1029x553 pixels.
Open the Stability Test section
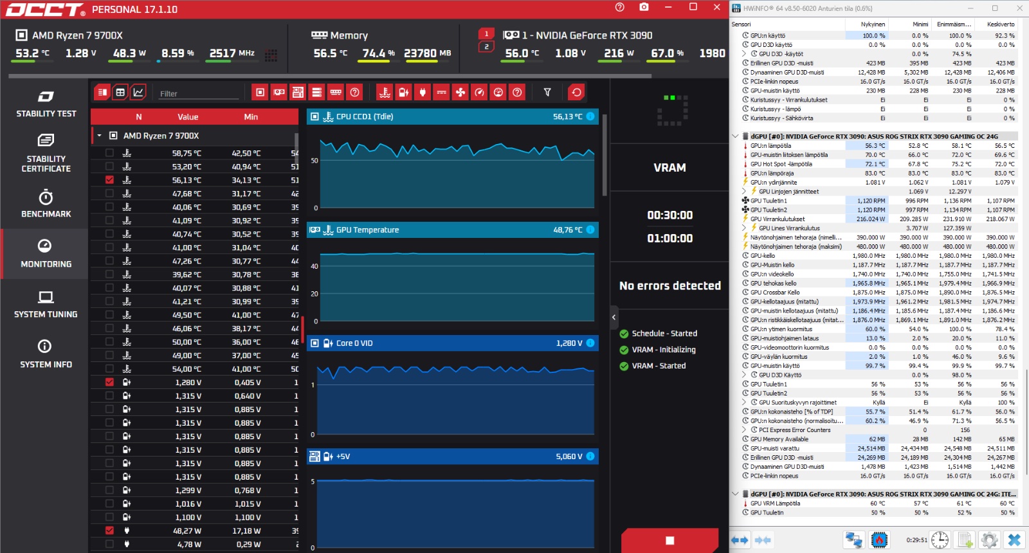(46, 104)
